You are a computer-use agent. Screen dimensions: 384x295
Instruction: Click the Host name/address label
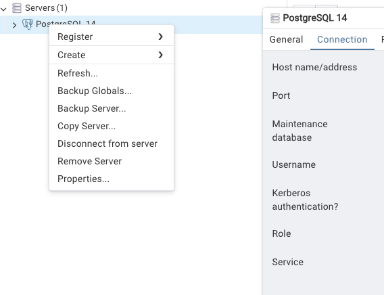click(314, 67)
